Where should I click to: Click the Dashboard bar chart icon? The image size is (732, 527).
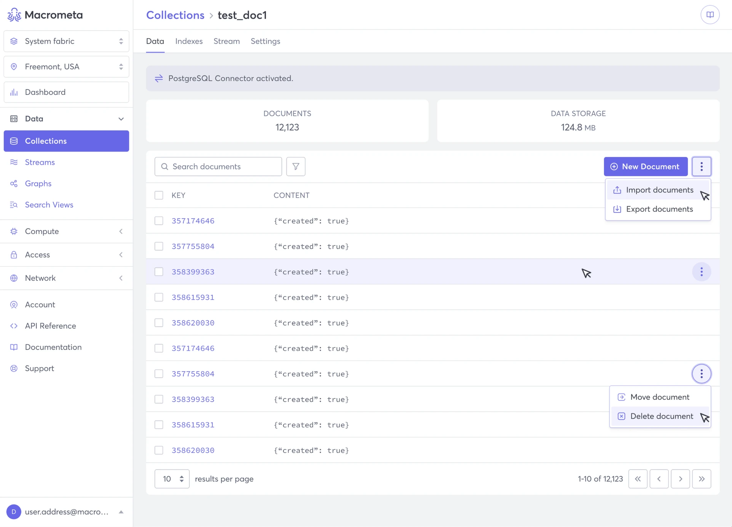pyautogui.click(x=14, y=92)
